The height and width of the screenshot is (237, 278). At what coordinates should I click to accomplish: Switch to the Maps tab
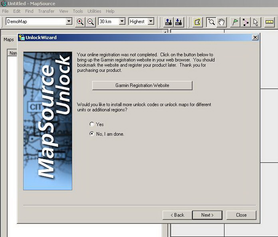[x=9, y=39]
